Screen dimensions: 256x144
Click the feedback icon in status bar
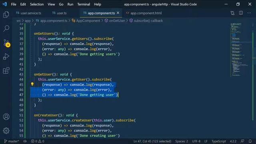[x=242, y=141]
